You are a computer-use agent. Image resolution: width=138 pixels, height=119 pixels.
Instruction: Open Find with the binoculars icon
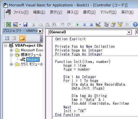[54, 24]
